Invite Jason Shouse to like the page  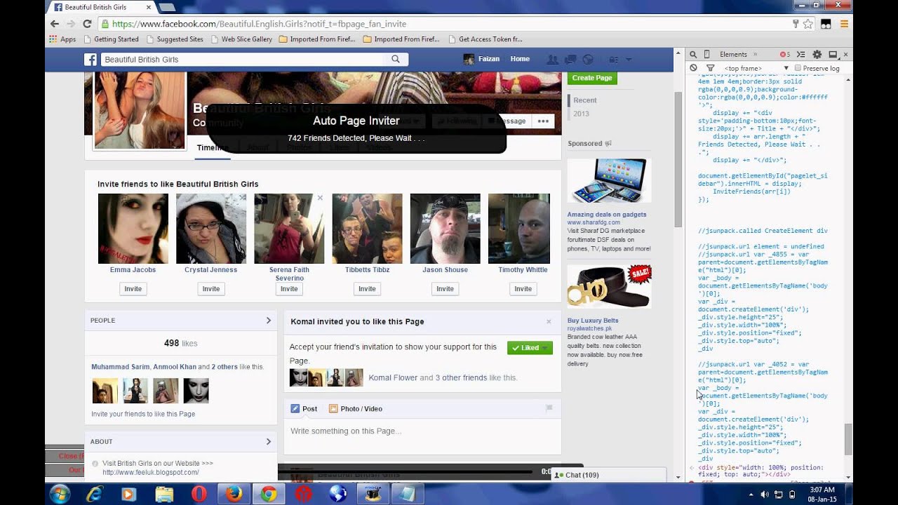(x=445, y=289)
